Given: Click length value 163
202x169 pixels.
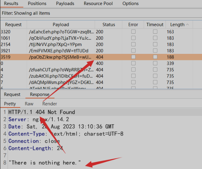Looking at the screenshot, I should [170, 32].
